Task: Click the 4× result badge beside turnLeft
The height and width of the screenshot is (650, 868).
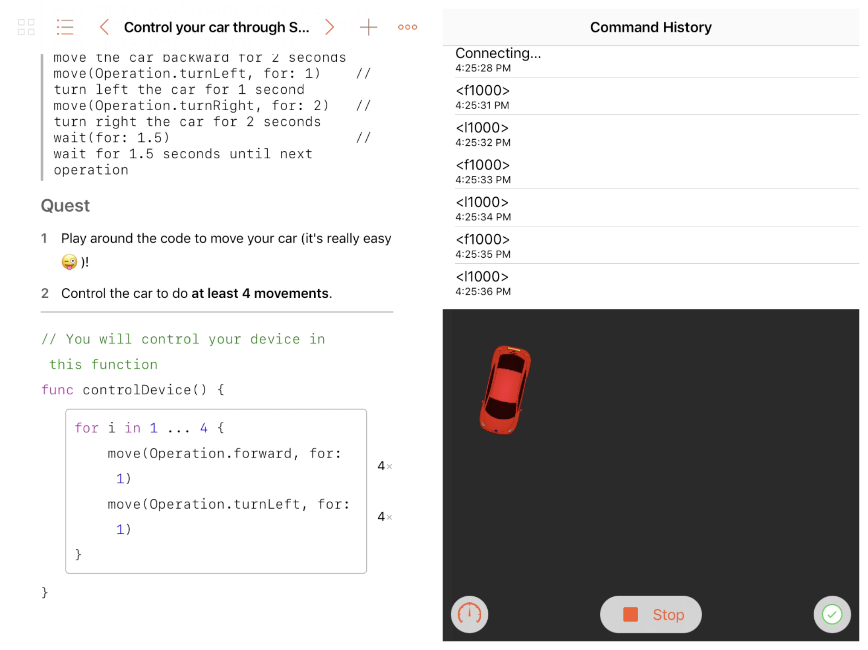Action: (x=384, y=516)
